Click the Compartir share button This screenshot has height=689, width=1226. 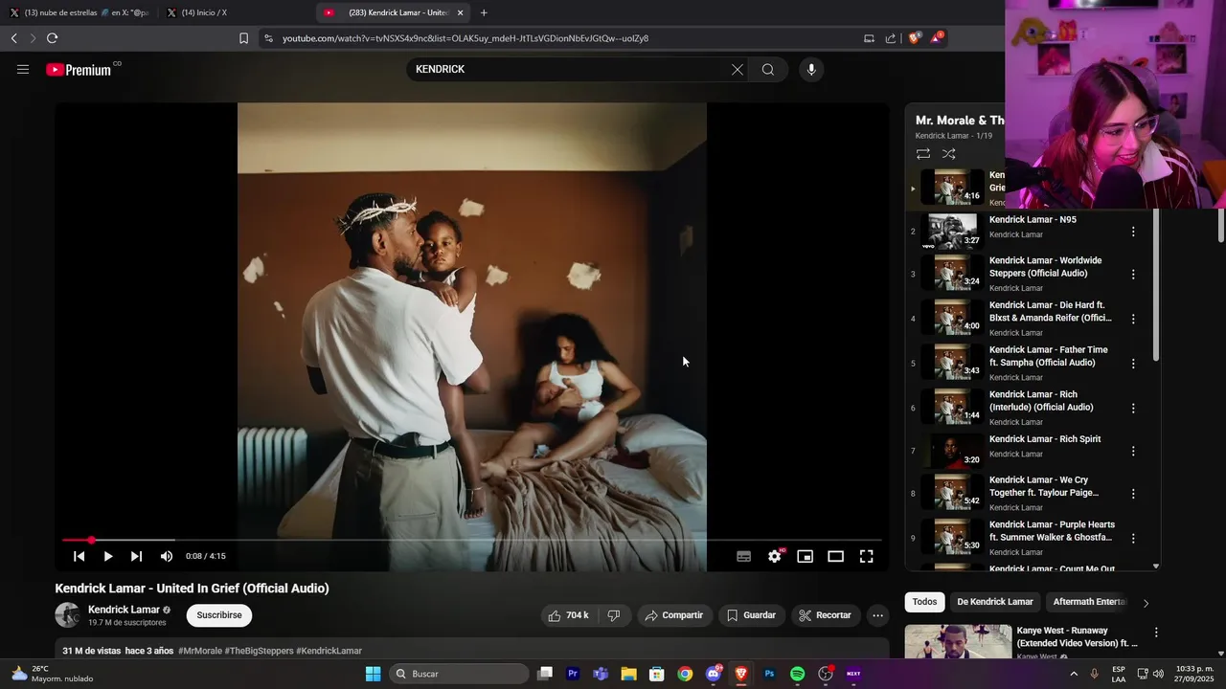tap(674, 615)
